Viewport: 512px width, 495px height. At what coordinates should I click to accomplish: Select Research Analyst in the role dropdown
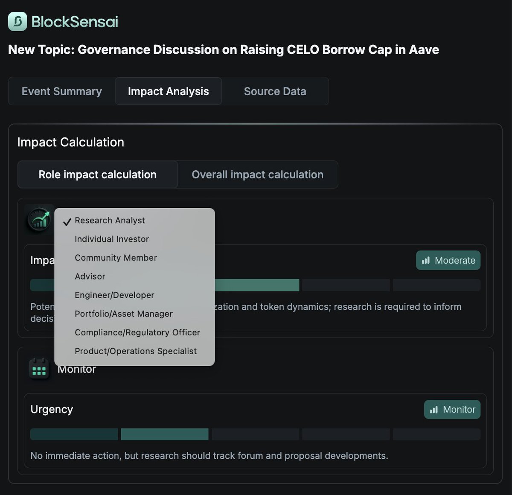(x=134, y=221)
